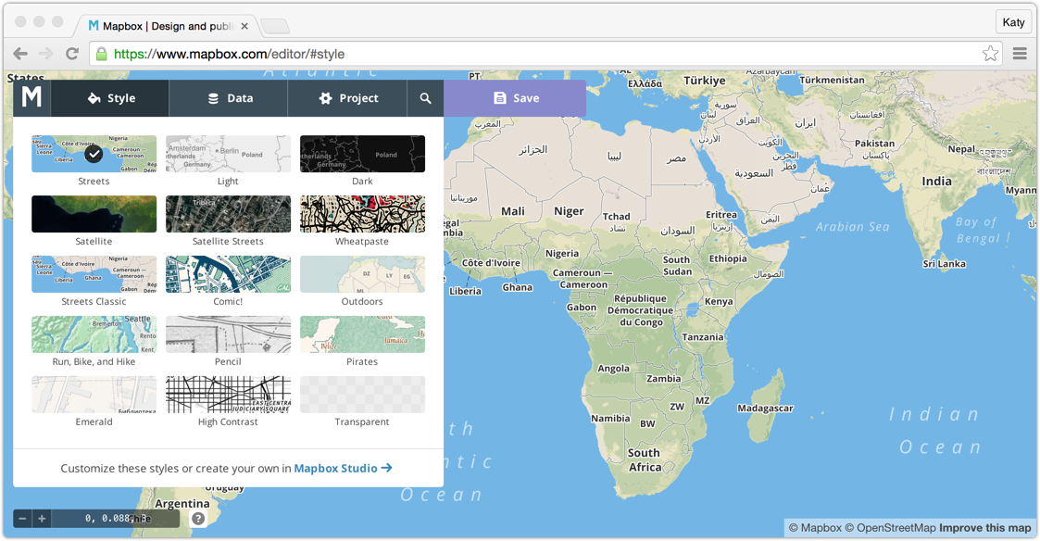Click the Mapbox M logo
This screenshot has height=541, width=1040.
pos(31,97)
